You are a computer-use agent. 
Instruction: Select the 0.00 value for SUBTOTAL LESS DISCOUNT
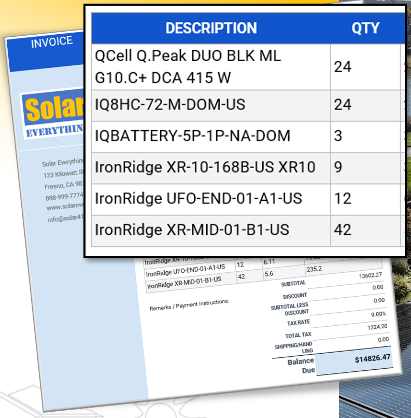pyautogui.click(x=379, y=300)
